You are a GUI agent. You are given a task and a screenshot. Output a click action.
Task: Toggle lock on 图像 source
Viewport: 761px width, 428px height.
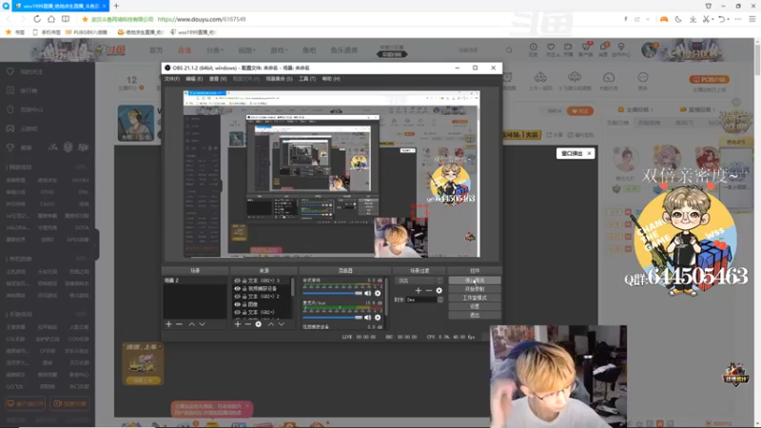244,304
